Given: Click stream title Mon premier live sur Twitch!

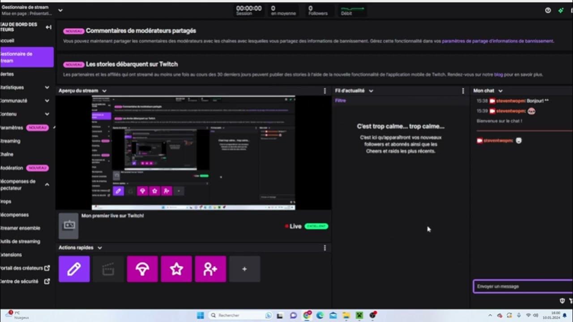Looking at the screenshot, I should [113, 216].
